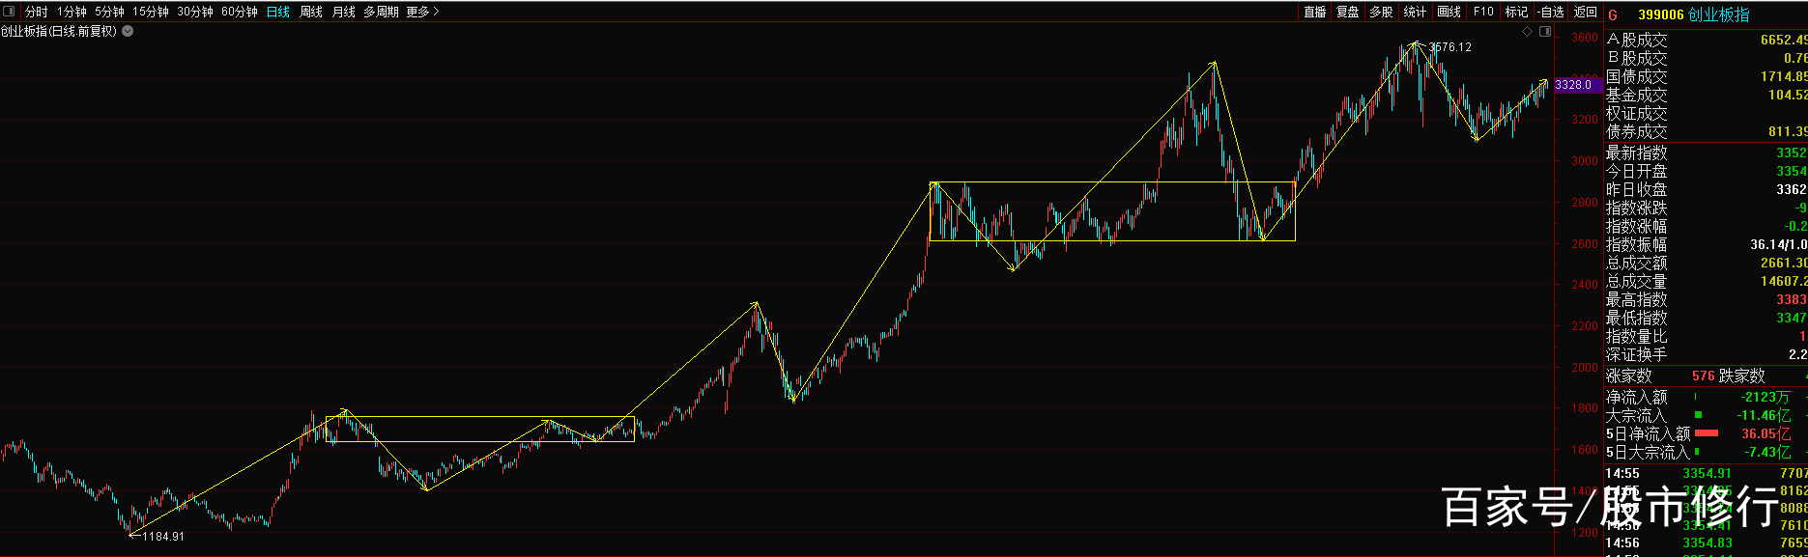Viewport: 1808px width, 557px height.
Task: Click the red G icon beside 399006
Action: 1613,14
